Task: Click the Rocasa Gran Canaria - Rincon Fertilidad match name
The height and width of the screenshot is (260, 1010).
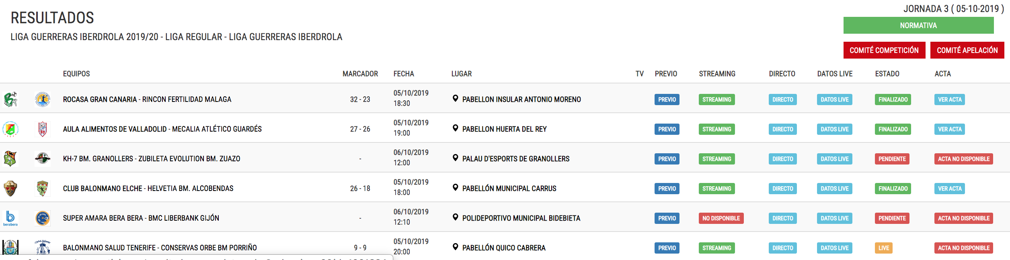Action: [x=147, y=100]
